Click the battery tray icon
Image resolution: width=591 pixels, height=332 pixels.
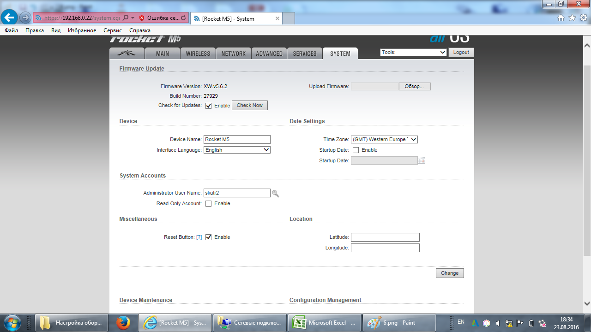(531, 323)
